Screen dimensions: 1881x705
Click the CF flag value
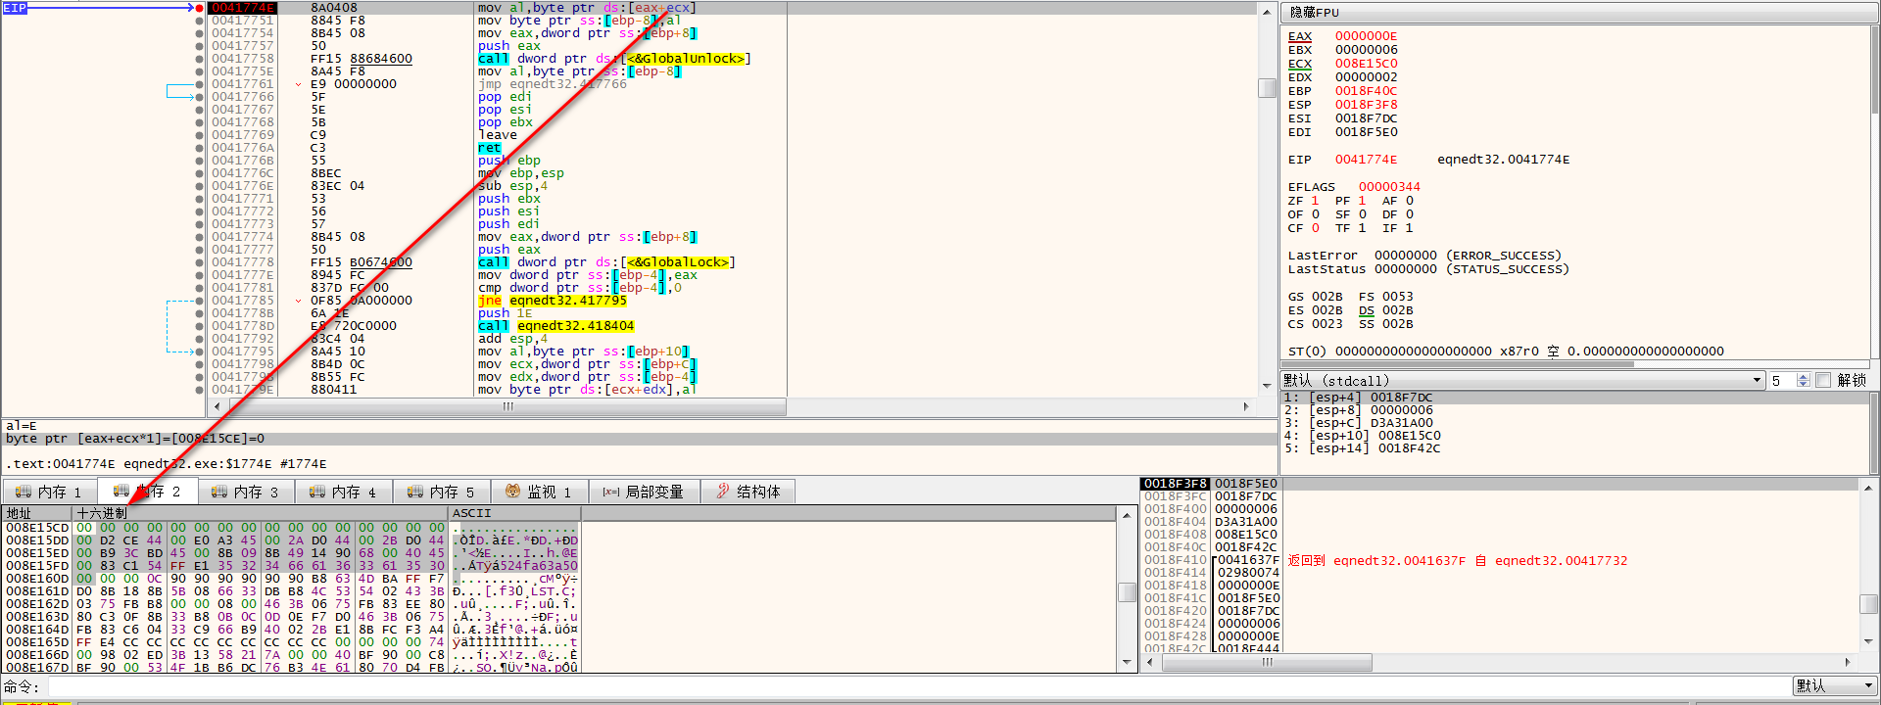(x=1315, y=228)
